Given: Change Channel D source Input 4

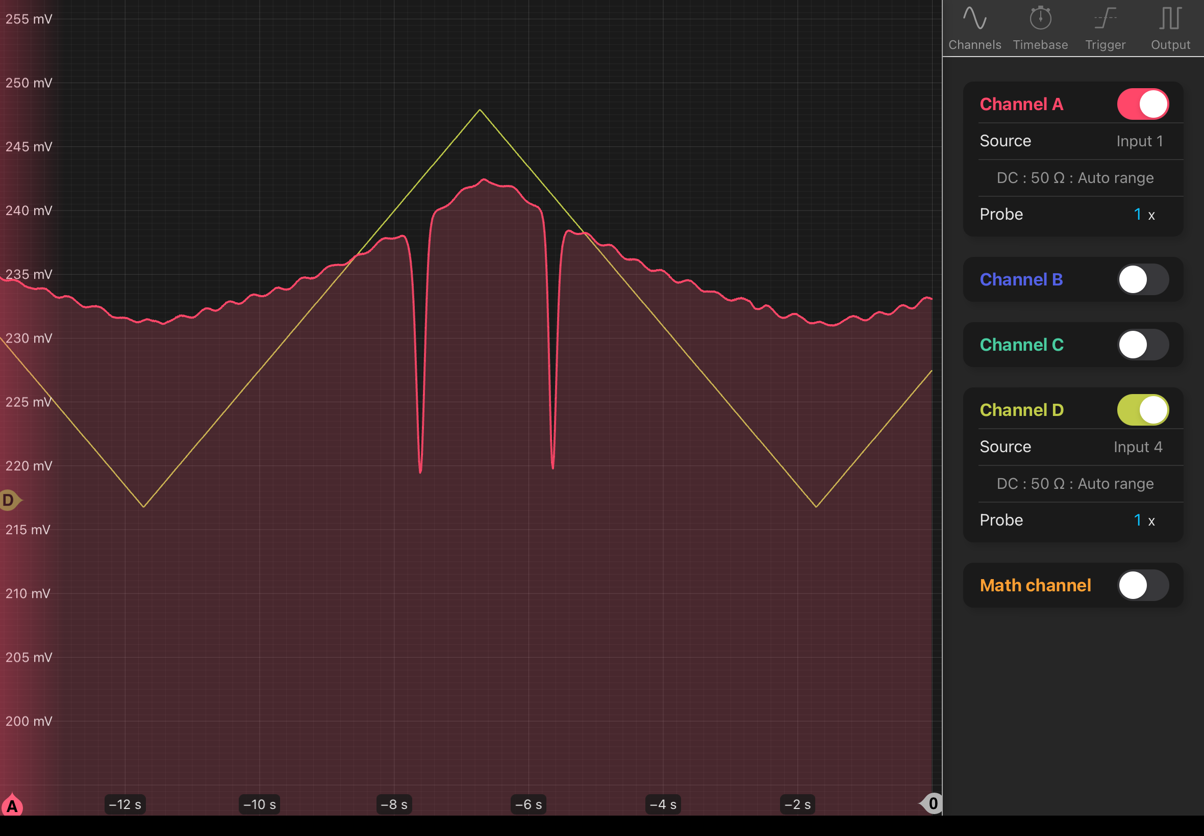Looking at the screenshot, I should pos(1072,447).
